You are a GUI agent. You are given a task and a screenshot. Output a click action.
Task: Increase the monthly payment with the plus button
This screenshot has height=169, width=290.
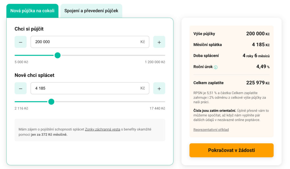[x=159, y=88]
